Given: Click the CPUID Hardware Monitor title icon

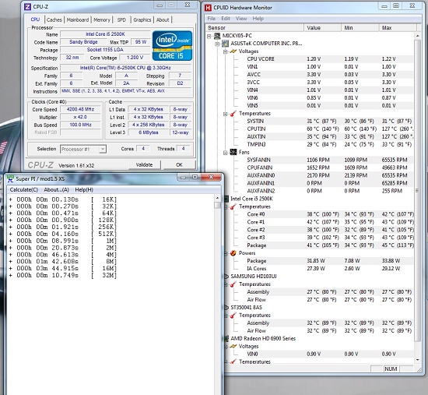Looking at the screenshot, I should pyautogui.click(x=208, y=8).
